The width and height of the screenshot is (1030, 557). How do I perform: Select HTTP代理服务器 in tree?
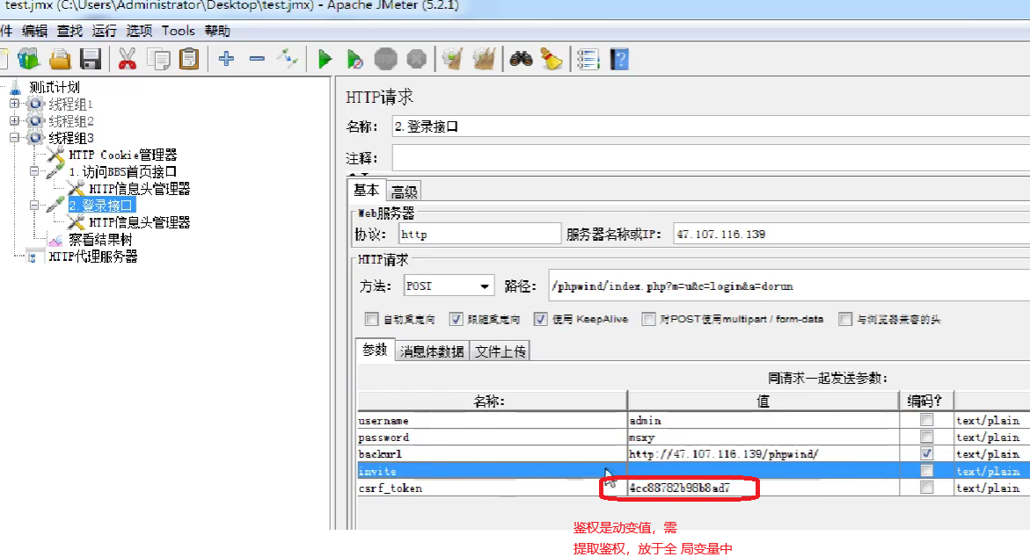(x=92, y=257)
